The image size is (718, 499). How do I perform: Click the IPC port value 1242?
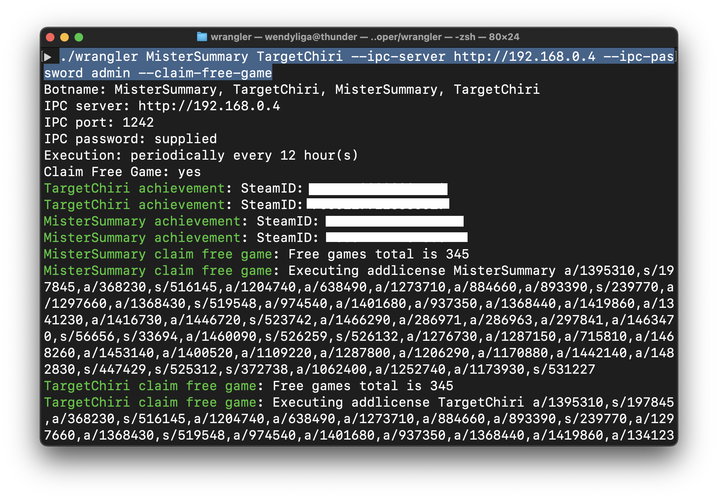[x=138, y=122]
